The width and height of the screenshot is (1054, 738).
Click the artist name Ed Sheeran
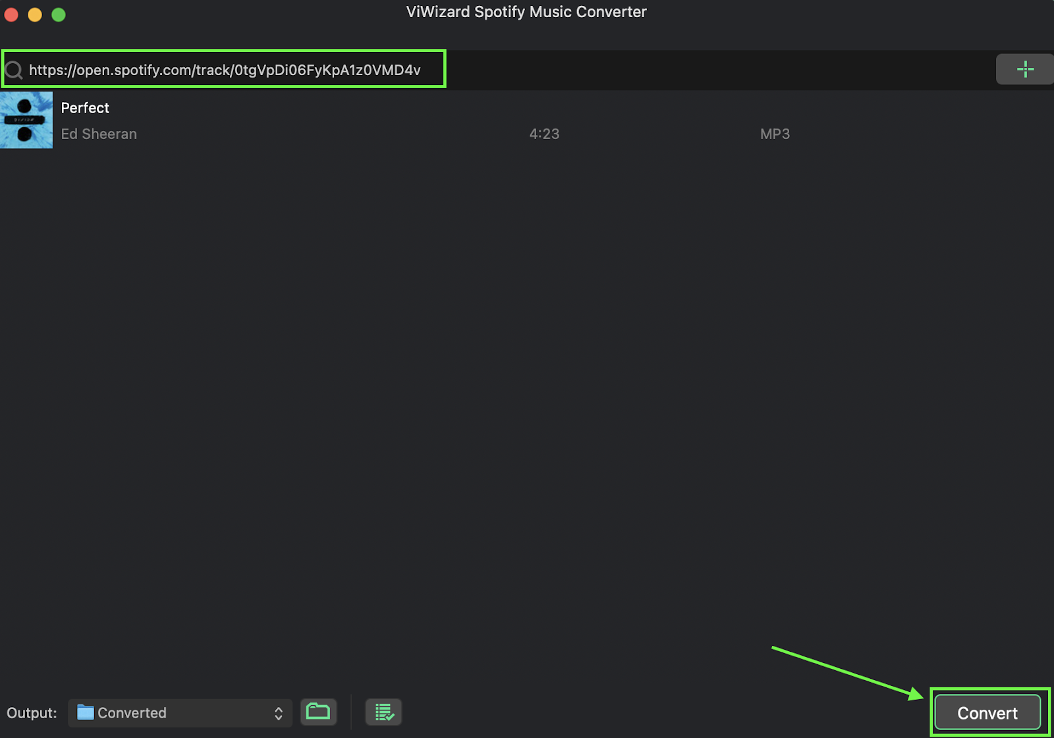tap(99, 134)
